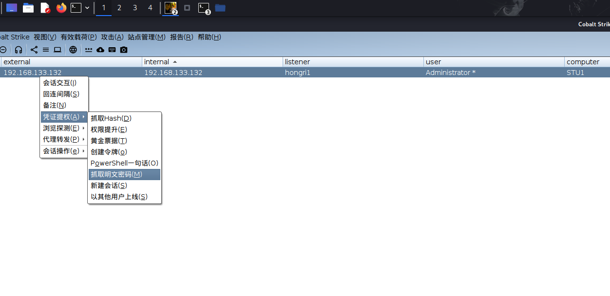Open the 攻击(A) menu bar item
Image resolution: width=610 pixels, height=296 pixels.
coord(112,37)
